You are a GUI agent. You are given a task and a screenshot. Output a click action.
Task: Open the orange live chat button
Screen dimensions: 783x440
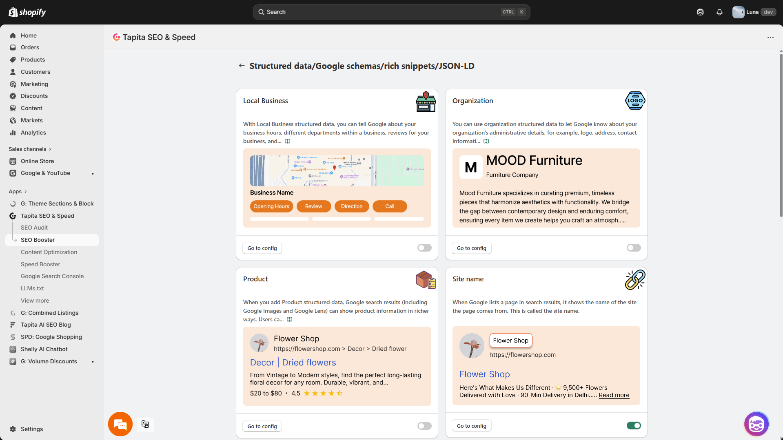(x=120, y=424)
